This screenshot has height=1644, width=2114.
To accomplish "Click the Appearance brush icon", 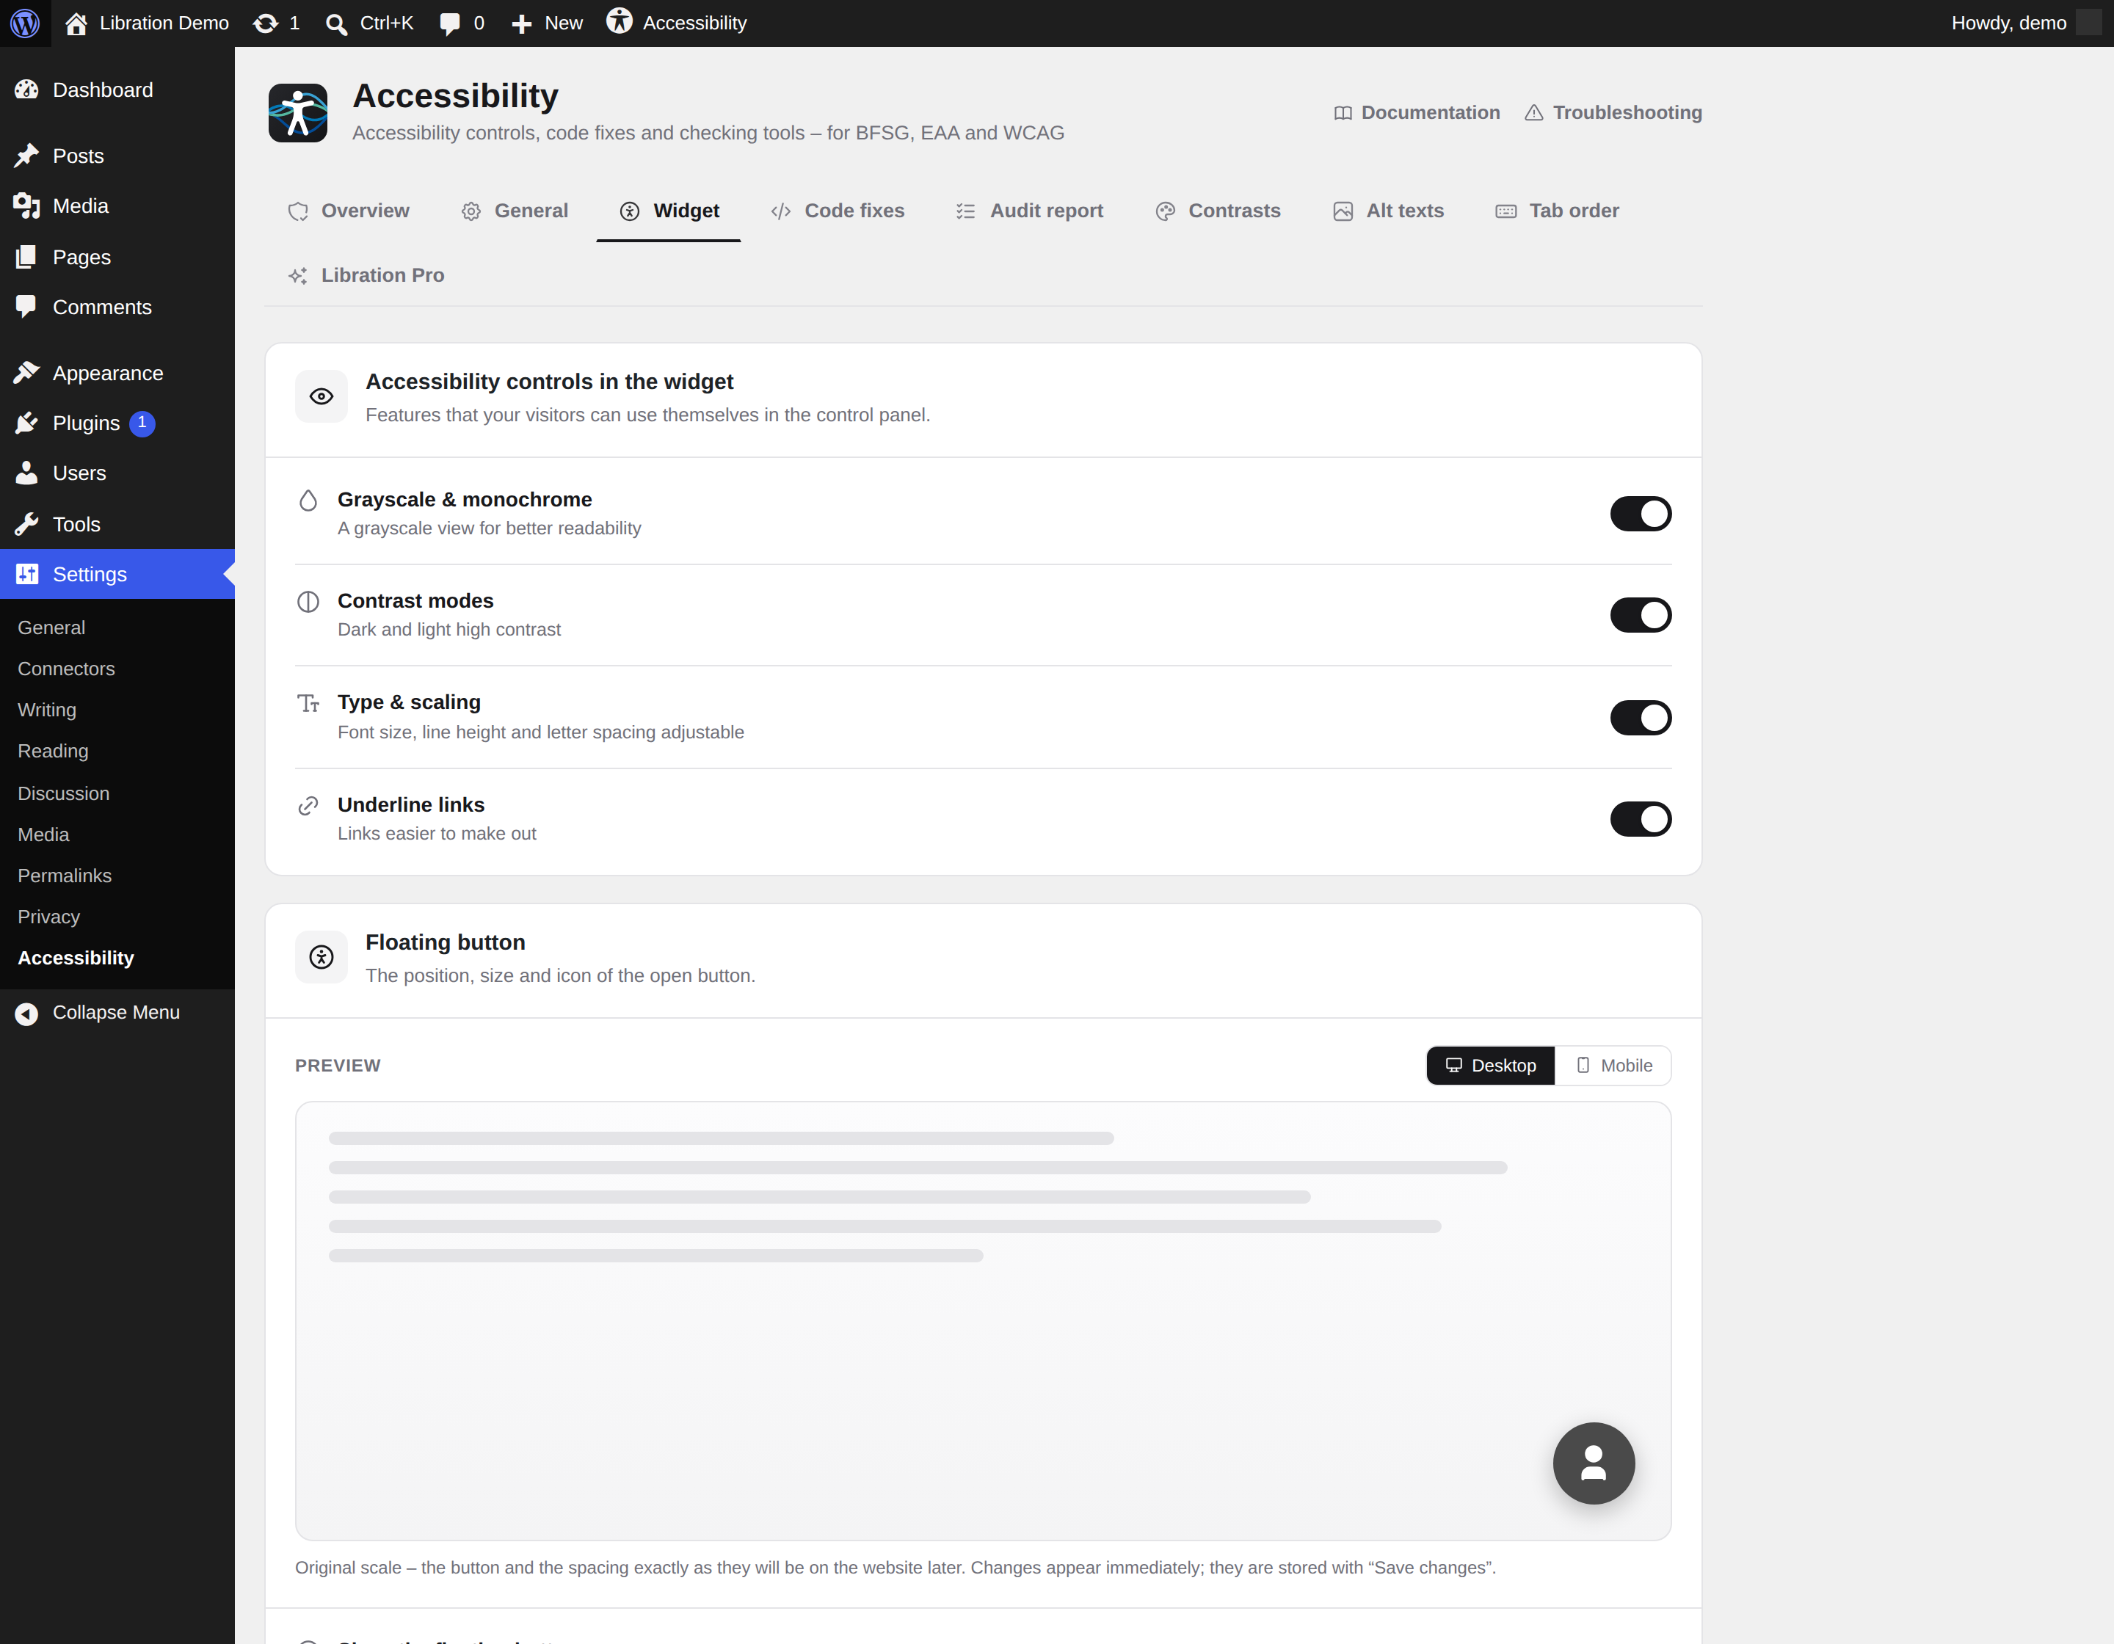I will pyautogui.click(x=27, y=374).
